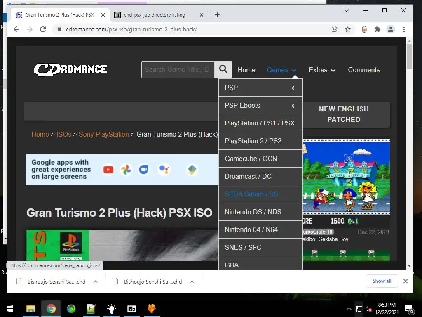Expand the Games dropdown menu
Viewport: 422px width, 317px height.
[x=281, y=70]
